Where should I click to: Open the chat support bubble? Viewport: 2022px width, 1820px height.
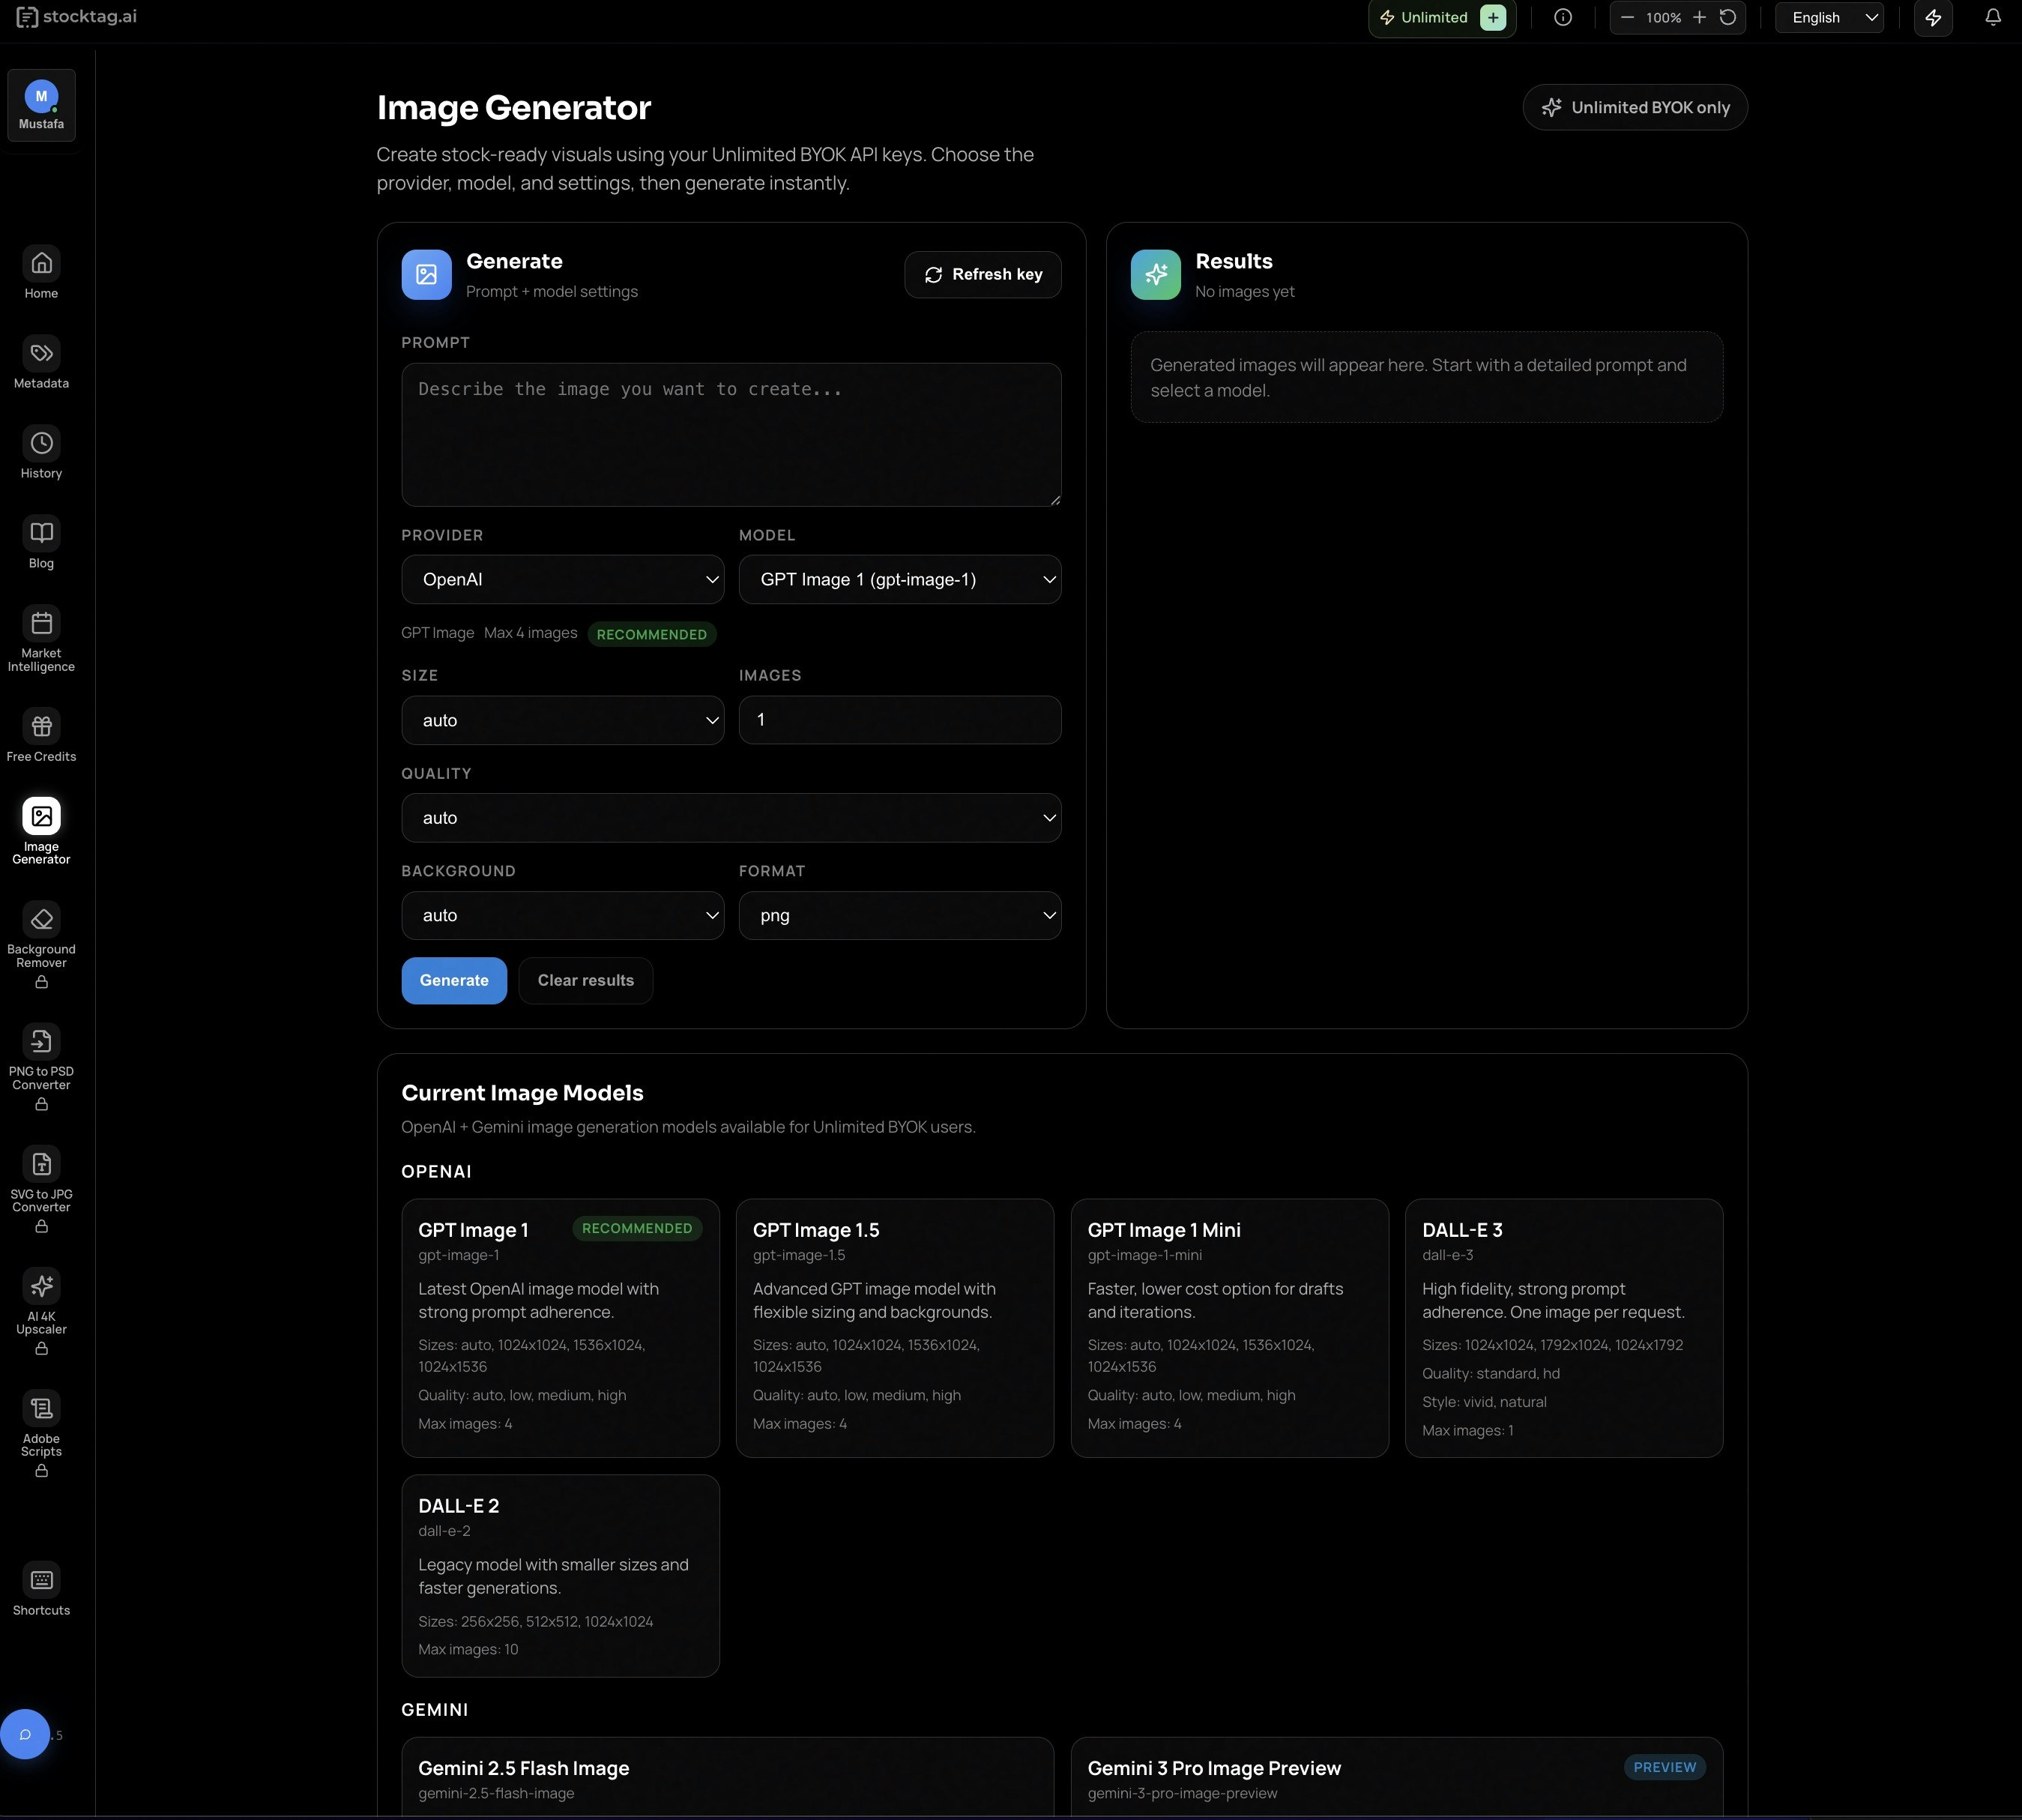(x=25, y=1734)
